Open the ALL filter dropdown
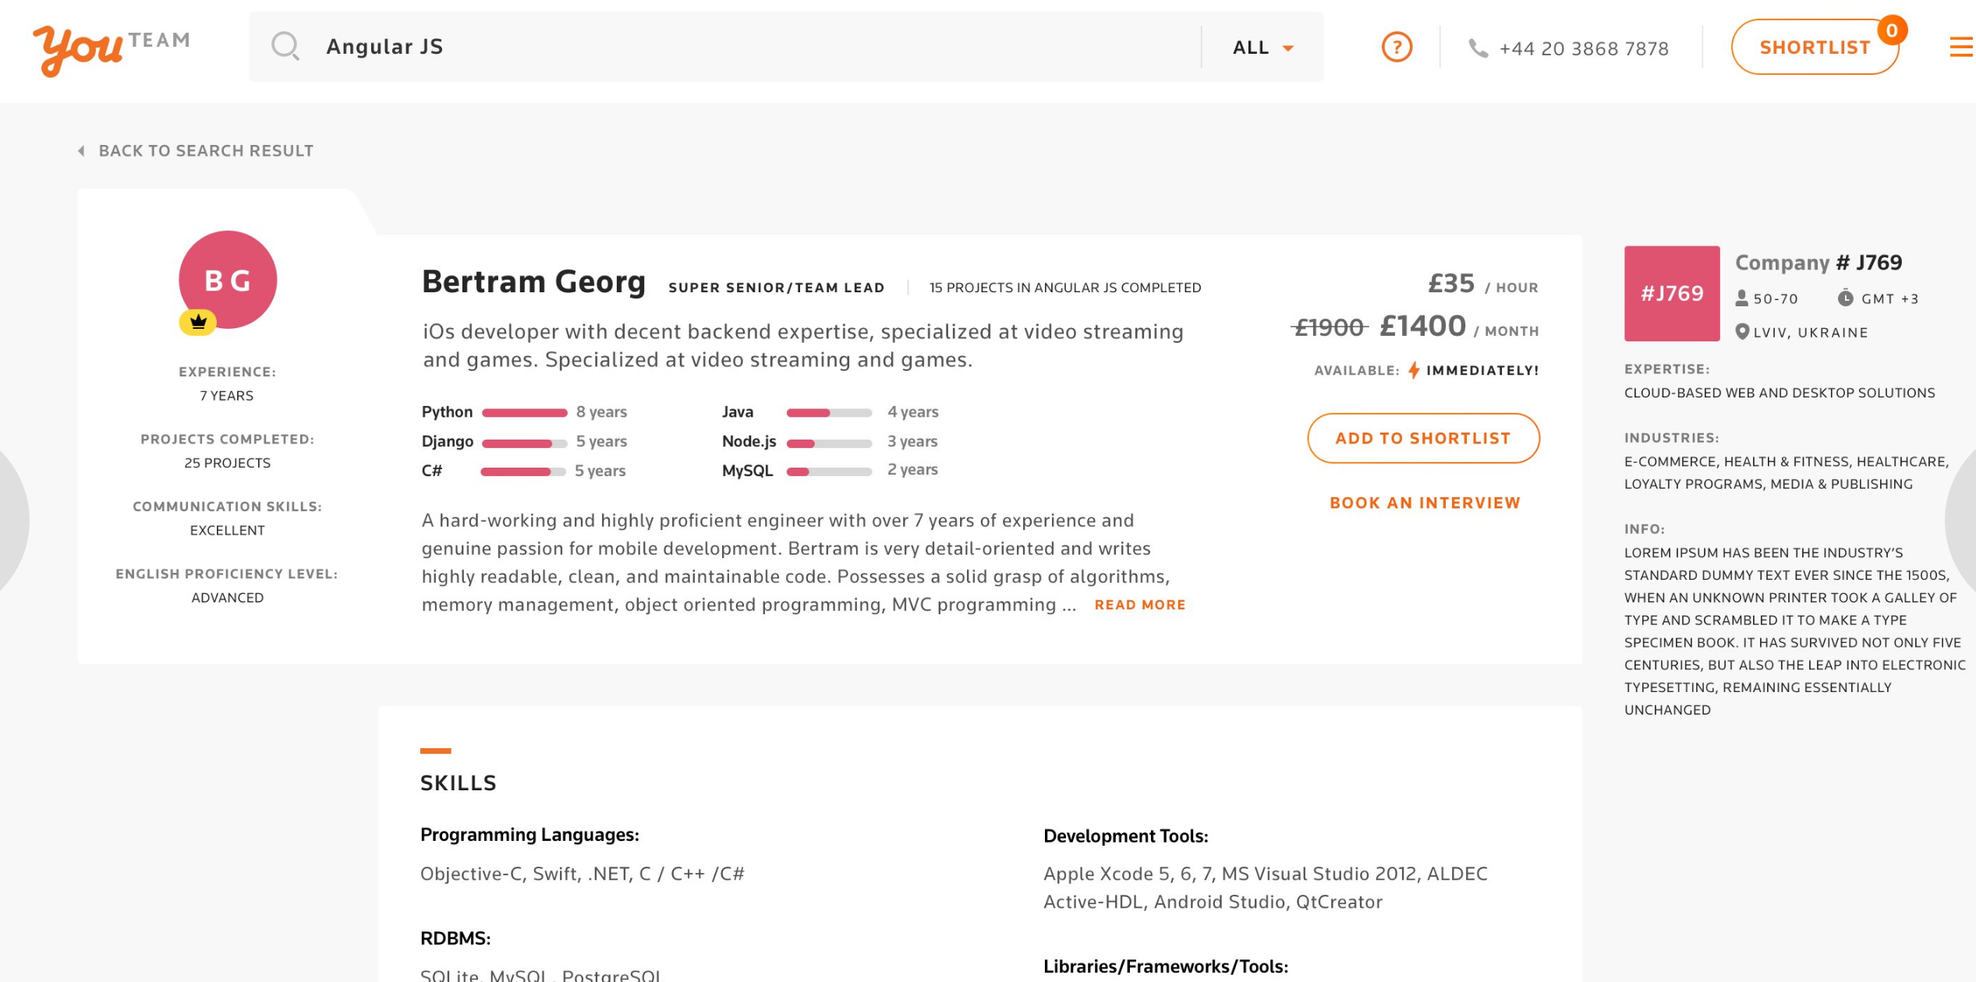Screen dimensions: 1976x982 [x=1263, y=48]
